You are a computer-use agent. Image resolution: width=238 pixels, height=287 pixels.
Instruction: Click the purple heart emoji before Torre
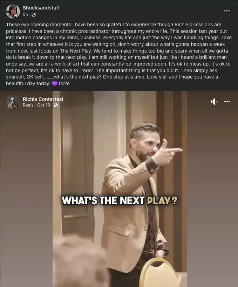(54, 84)
